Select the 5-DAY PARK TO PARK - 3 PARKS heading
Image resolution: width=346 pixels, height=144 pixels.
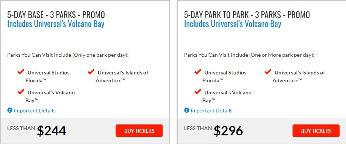[247, 15]
